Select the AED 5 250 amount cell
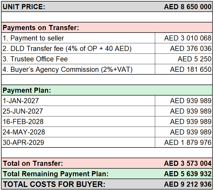Screen dimensions: 214x190 pos(184,59)
